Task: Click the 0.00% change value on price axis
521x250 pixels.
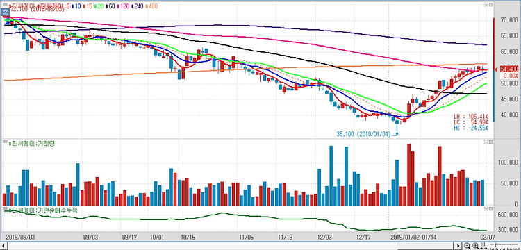Action: click(x=511, y=76)
